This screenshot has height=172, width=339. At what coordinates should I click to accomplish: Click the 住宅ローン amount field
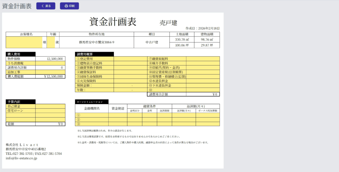click(x=50, y=111)
